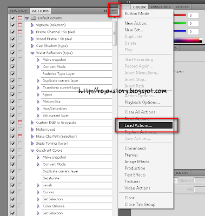Expand the Make snapshot step under Water Reflection
The height and width of the screenshot is (216, 205).
tap(38, 60)
